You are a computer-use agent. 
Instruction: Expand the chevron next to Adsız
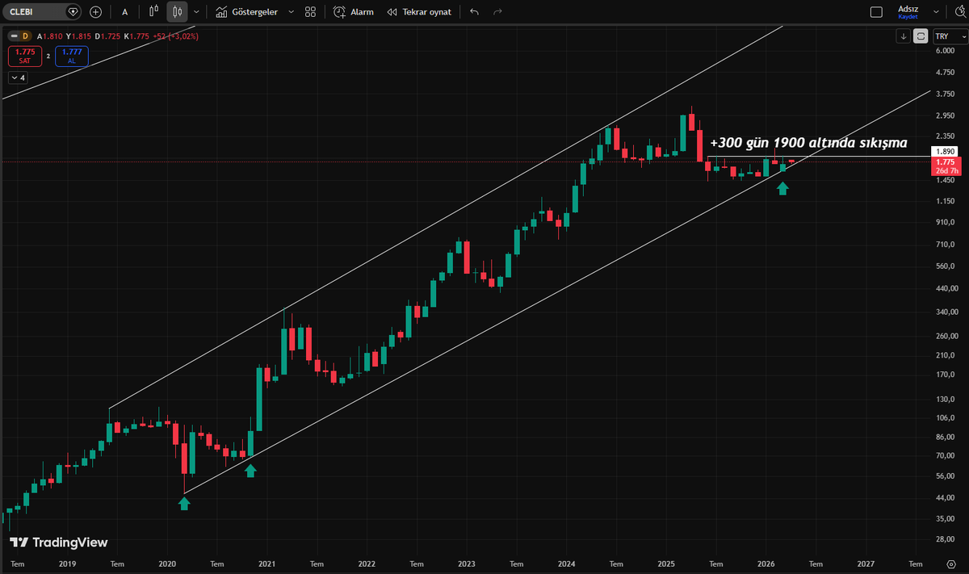[937, 12]
